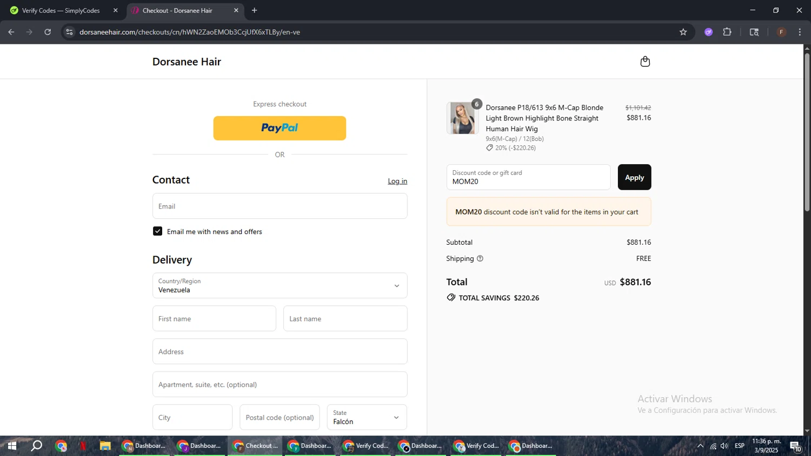Open the pinned Chrome icon in the taskbar
The image size is (811, 456).
tap(61, 446)
